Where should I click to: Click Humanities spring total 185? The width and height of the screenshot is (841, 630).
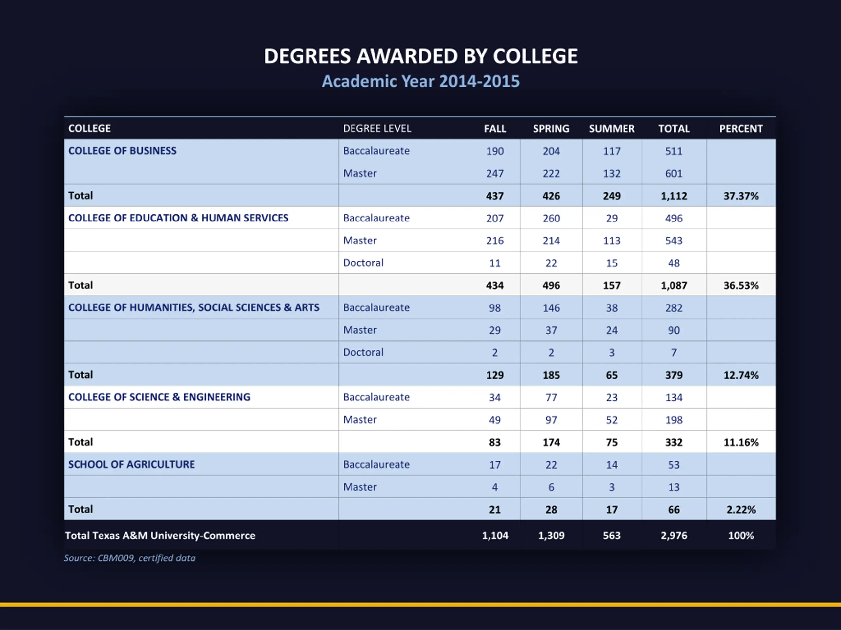click(x=551, y=375)
